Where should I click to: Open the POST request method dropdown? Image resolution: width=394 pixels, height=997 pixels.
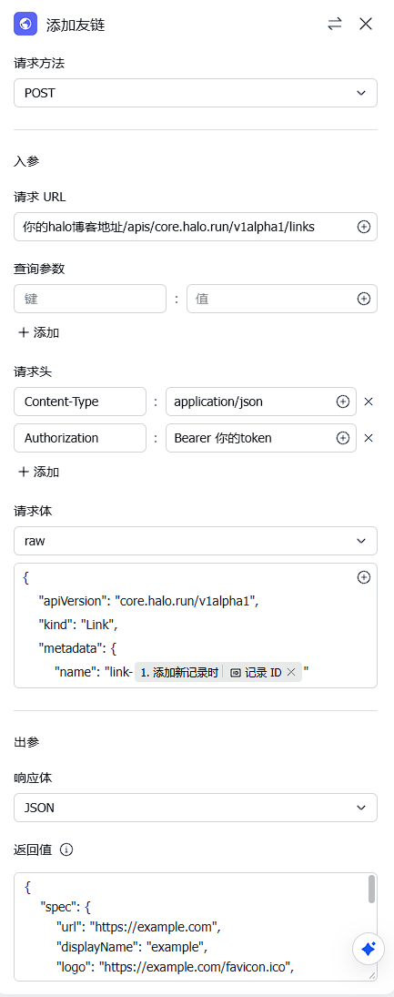click(196, 93)
